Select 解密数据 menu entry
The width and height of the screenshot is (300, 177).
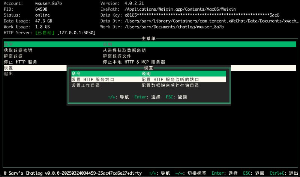pyautogui.click(x=13, y=56)
